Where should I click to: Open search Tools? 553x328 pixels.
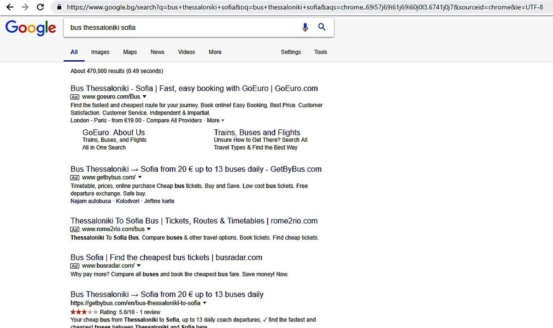coord(321,52)
